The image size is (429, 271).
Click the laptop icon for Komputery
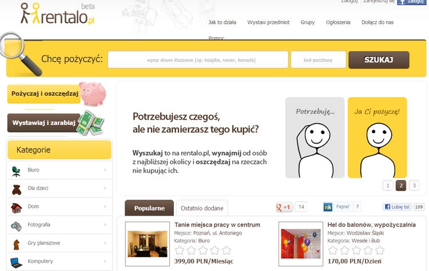(17, 262)
